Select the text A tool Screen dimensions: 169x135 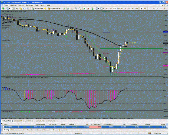(x=161, y=8)
